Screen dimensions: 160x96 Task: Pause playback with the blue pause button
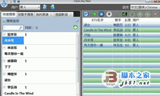[x=101, y=14]
